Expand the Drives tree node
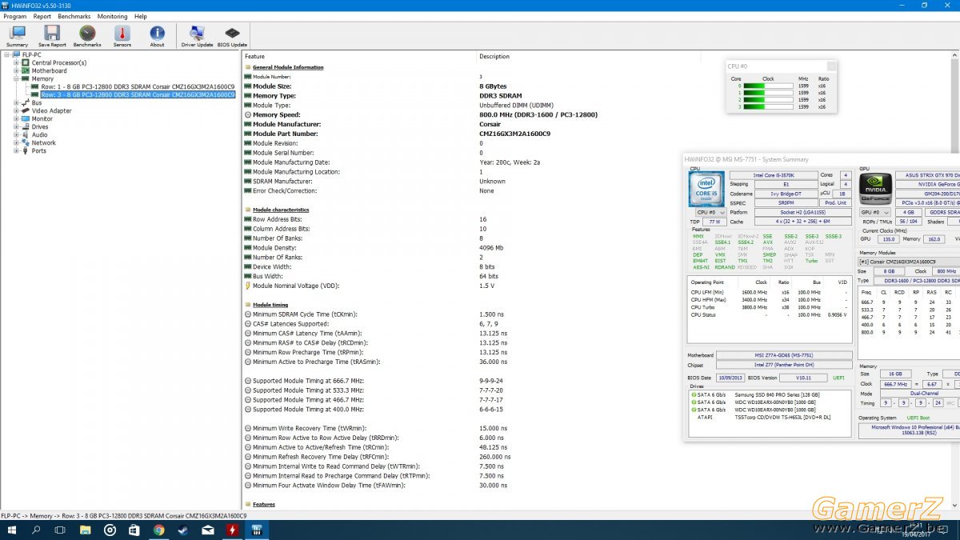The width and height of the screenshot is (960, 540). (x=16, y=126)
